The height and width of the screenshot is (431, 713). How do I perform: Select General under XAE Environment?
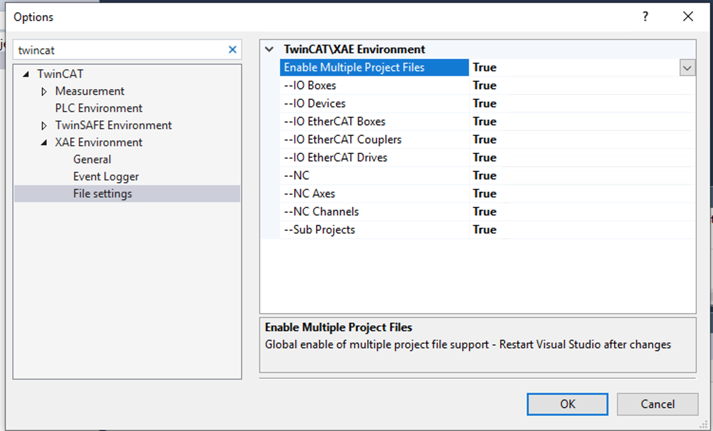[x=92, y=159]
